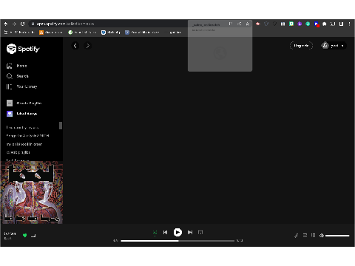Image resolution: width=355 pixels, height=266 pixels.
Task: Open the extensions puzzle menu
Action: 325,24
